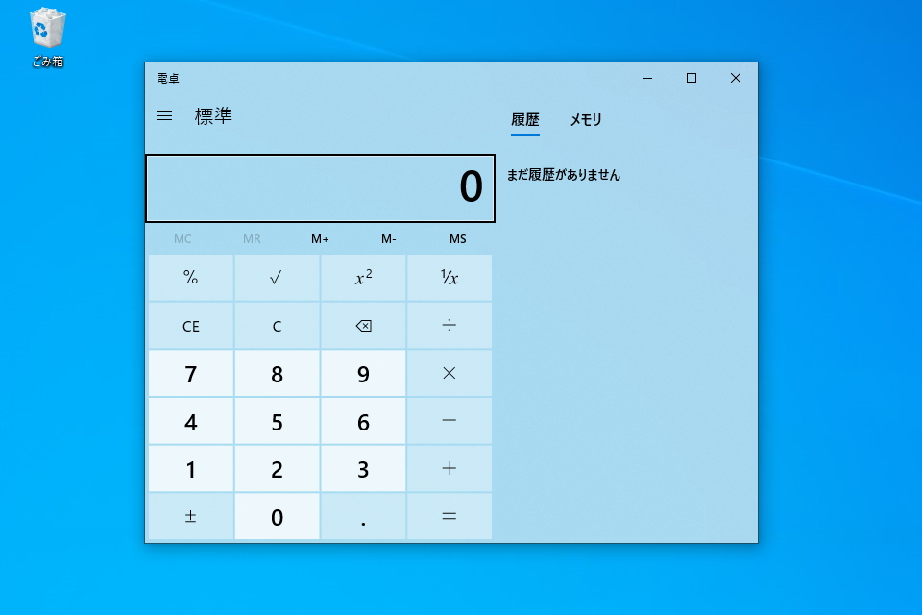922x615 pixels.
Task: Click the calculator result display
Action: (x=320, y=187)
